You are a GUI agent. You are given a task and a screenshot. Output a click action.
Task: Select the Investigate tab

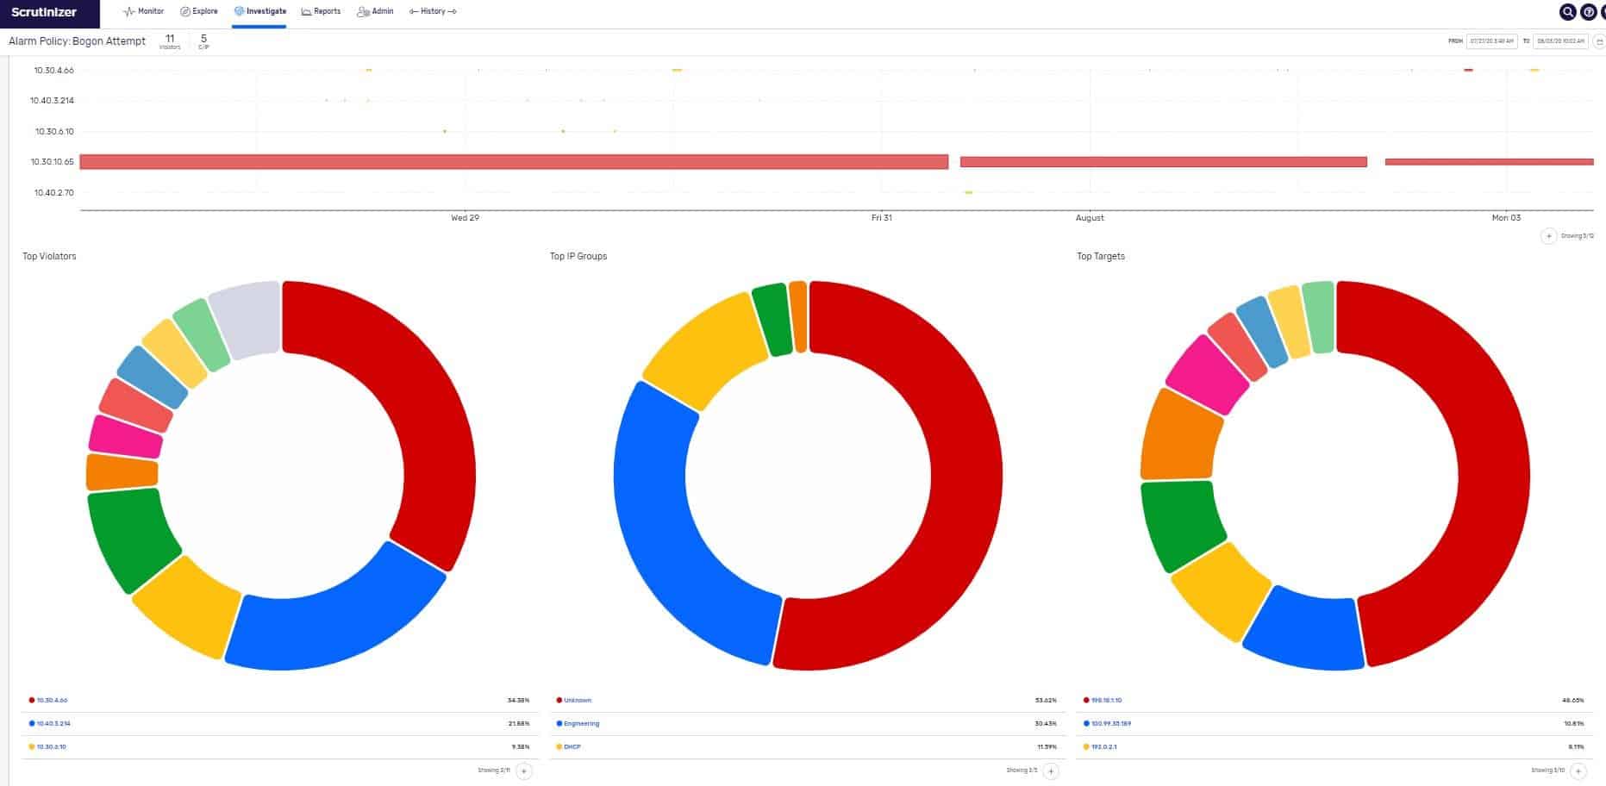[259, 12]
